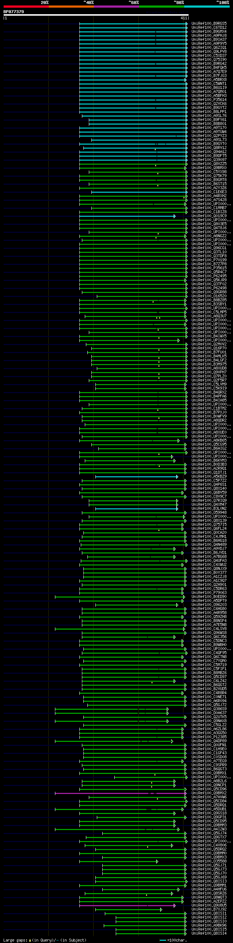Screen dimensions: 233x943
Task: Click the UniRef100_B3L0N2 label
Action: pyautogui.click(x=209, y=508)
